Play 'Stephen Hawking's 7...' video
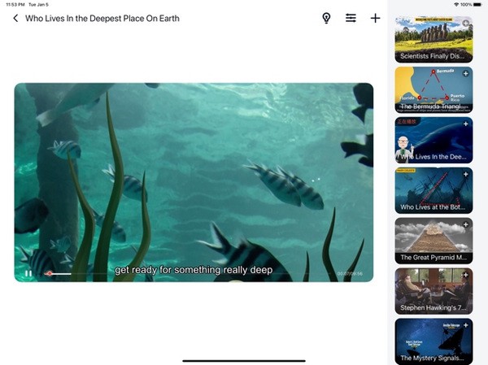Screen dimensions: 488x365 coord(431,289)
